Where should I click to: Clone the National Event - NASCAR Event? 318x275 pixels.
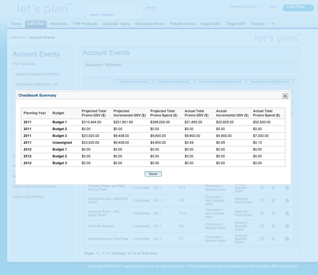pos(287,201)
